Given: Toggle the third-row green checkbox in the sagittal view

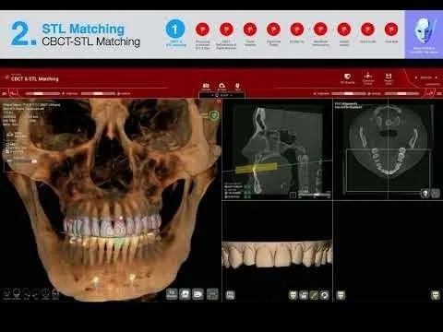Looking at the screenshot, I should point(247,196).
